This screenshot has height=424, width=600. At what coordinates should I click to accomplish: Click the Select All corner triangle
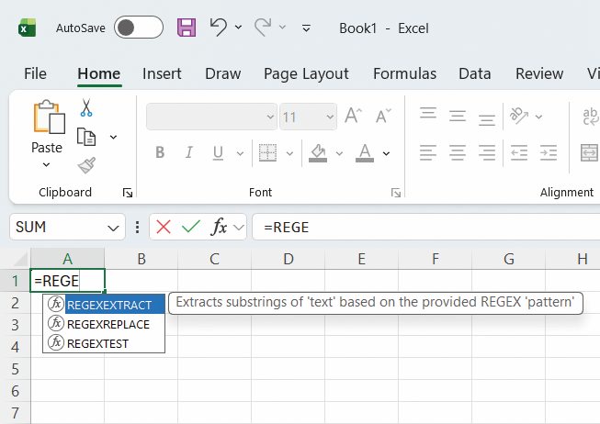[21, 260]
